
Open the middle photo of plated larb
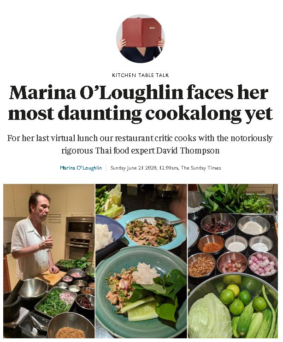141,261
